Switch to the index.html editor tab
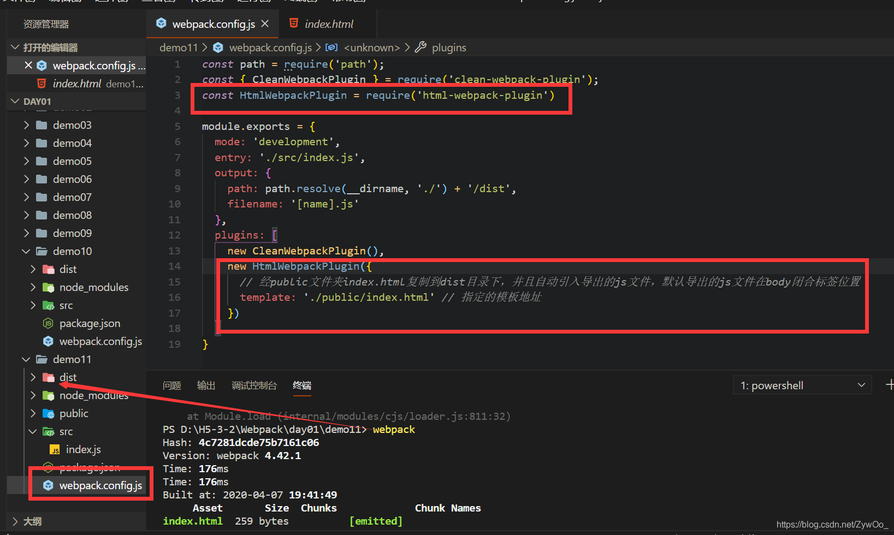 328,24
